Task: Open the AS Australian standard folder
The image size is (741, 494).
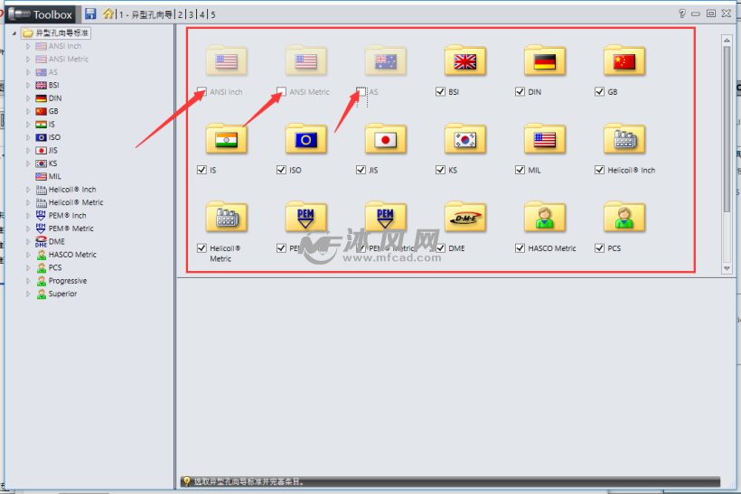Action: point(386,61)
